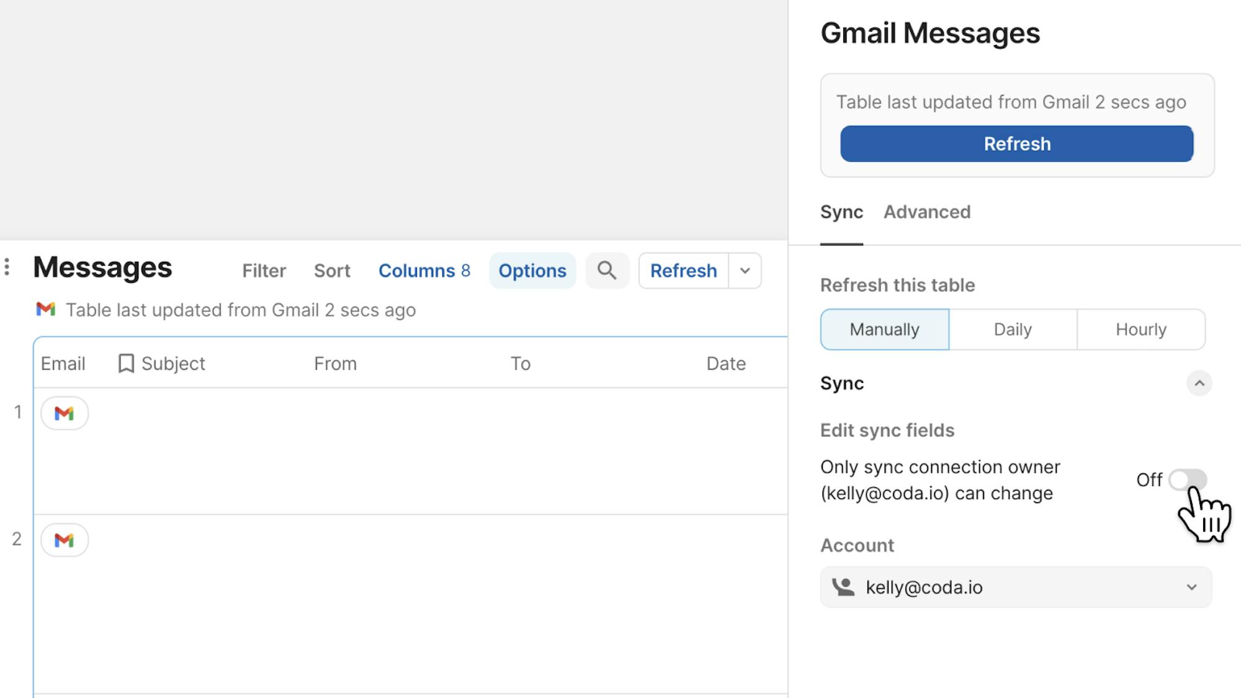Open the Gmail icon in row 2
The height and width of the screenshot is (698, 1241).
tap(65, 540)
